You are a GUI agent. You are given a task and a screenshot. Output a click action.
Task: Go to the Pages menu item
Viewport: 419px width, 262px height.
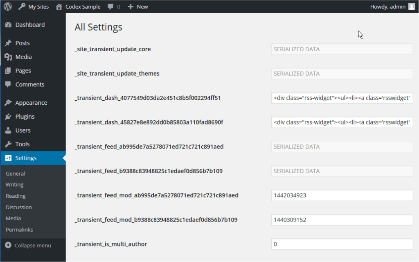(x=23, y=70)
